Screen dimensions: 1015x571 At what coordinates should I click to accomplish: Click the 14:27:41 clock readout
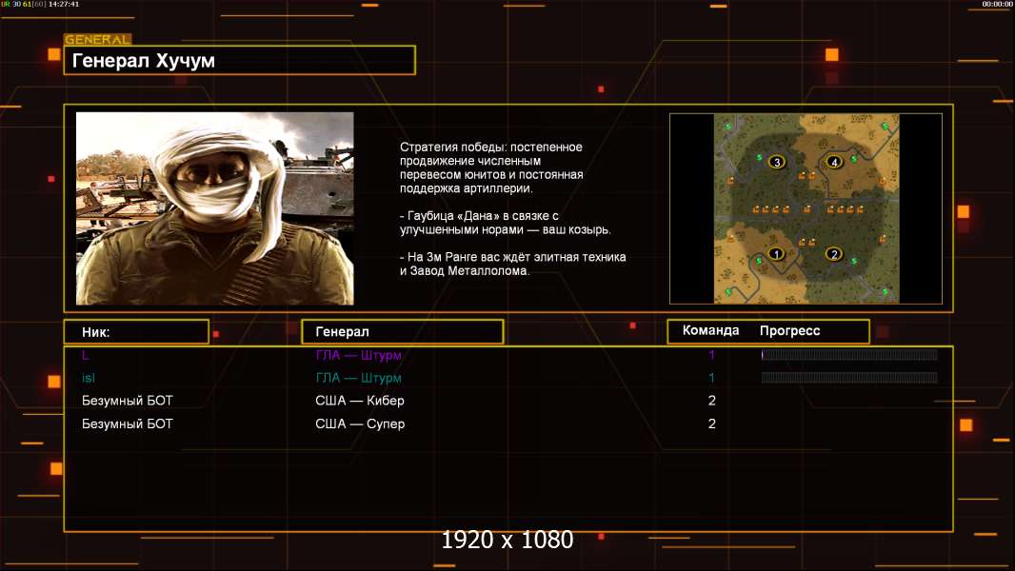[64, 4]
